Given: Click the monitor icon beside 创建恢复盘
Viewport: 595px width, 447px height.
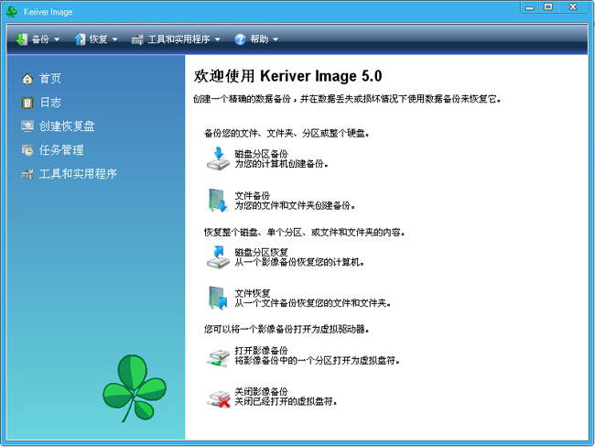Looking at the screenshot, I should (x=27, y=126).
